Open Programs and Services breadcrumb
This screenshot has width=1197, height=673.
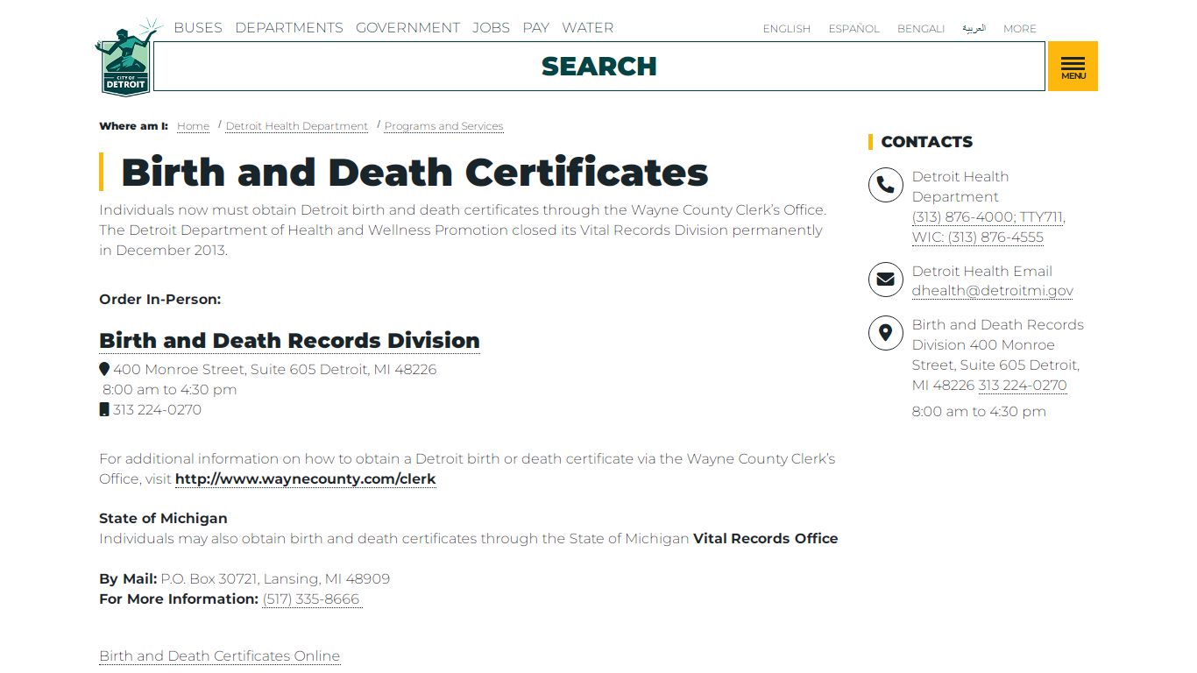point(443,126)
